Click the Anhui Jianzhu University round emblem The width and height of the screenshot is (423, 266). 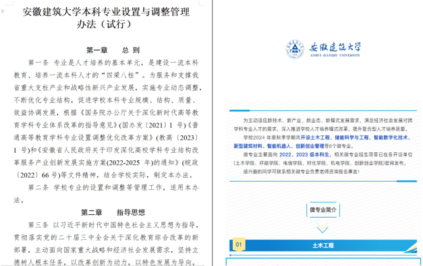(295, 49)
